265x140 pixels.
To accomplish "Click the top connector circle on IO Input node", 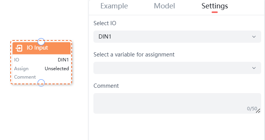I will point(41,42).
